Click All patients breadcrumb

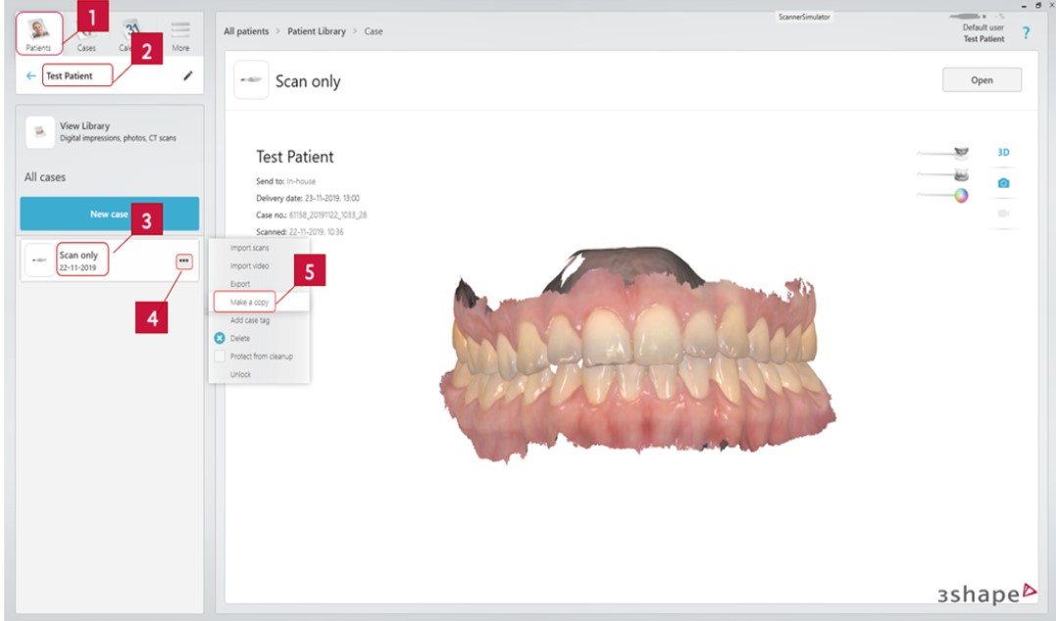click(246, 31)
